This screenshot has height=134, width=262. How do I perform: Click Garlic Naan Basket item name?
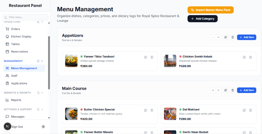(195, 132)
